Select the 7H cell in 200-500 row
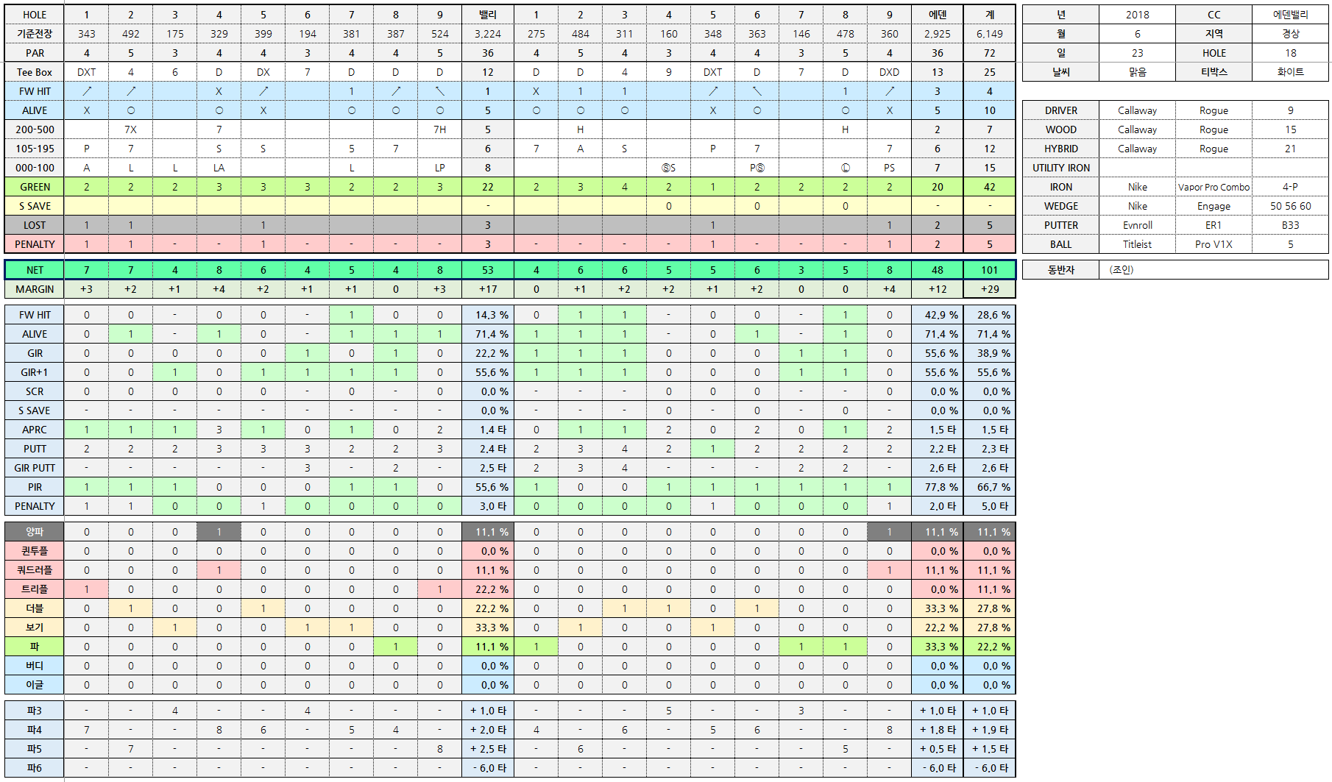1332x782 pixels. point(439,129)
